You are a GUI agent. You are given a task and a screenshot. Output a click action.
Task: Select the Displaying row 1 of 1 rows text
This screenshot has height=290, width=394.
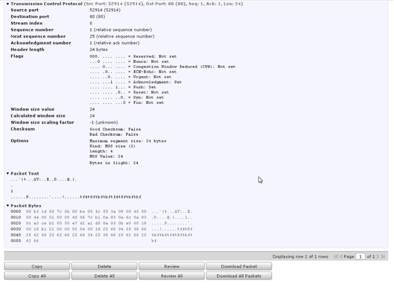click(300, 257)
